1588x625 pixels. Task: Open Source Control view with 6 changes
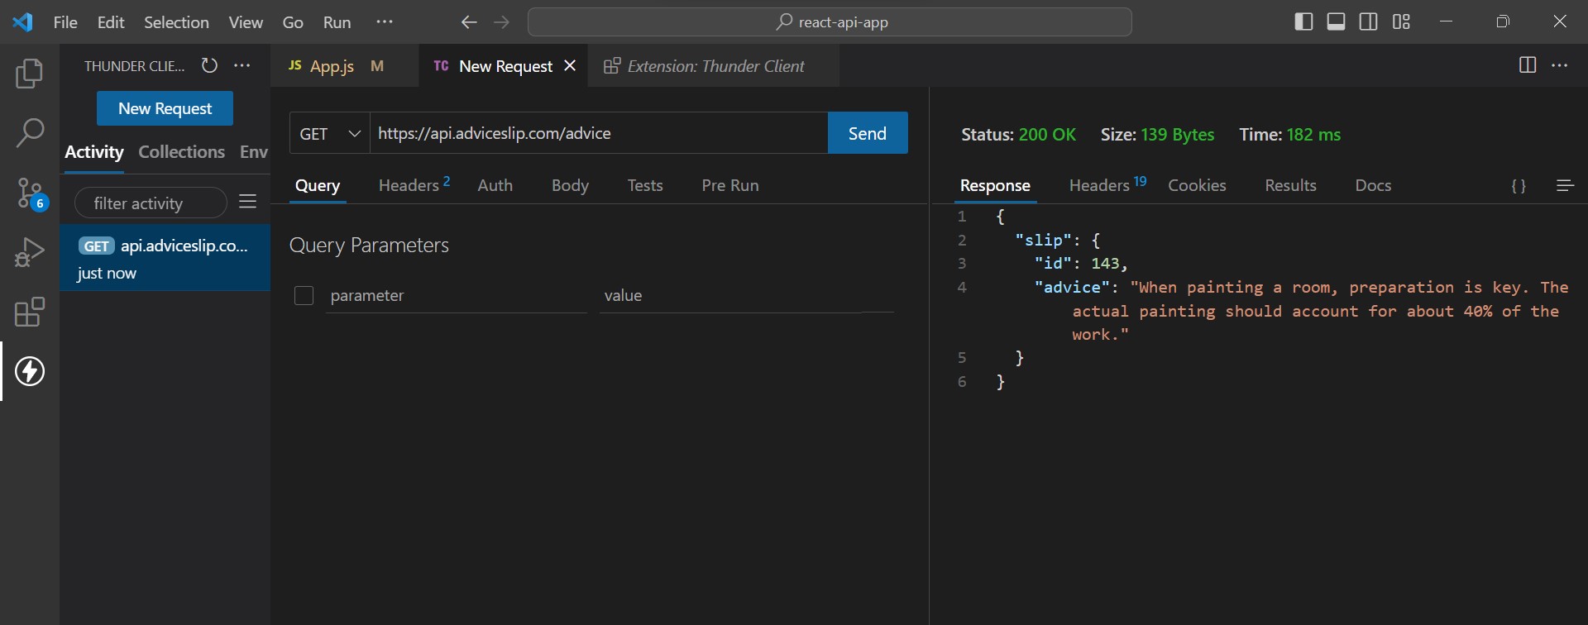click(x=31, y=194)
